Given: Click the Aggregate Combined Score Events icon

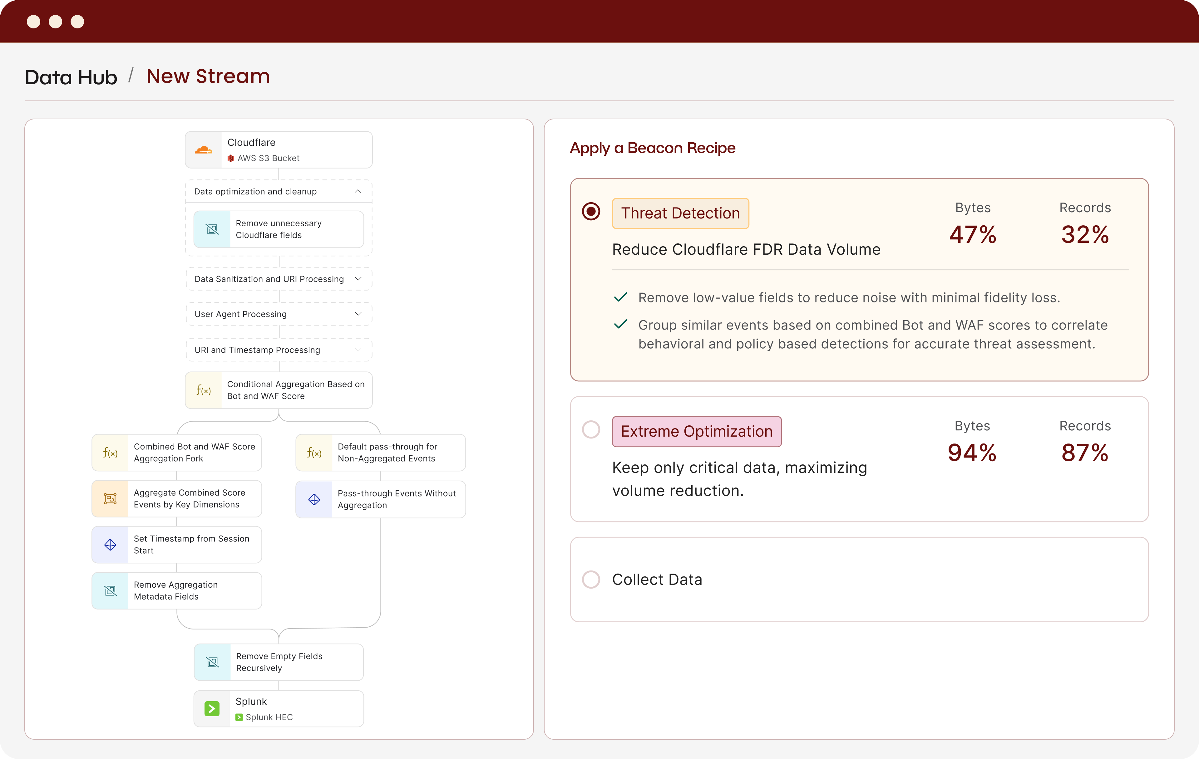Looking at the screenshot, I should point(110,499).
